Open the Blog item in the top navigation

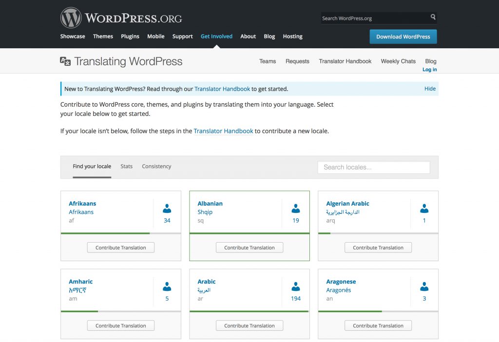pos(269,36)
